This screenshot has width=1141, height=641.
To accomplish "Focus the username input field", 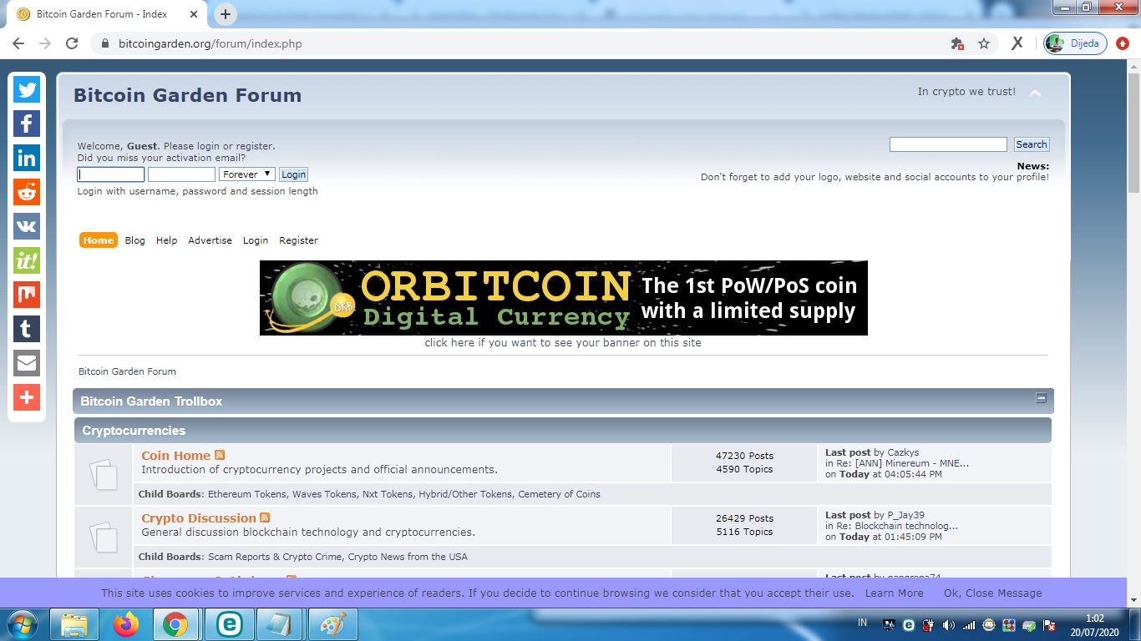I will 111,174.
